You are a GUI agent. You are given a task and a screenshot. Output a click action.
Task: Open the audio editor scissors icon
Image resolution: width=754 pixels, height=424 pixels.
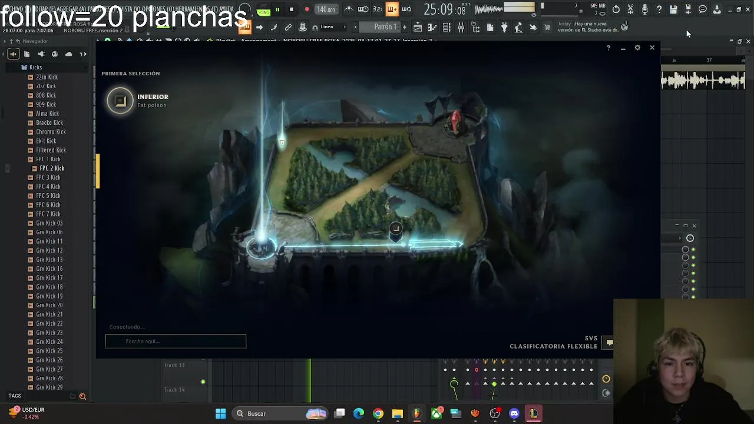click(630, 9)
